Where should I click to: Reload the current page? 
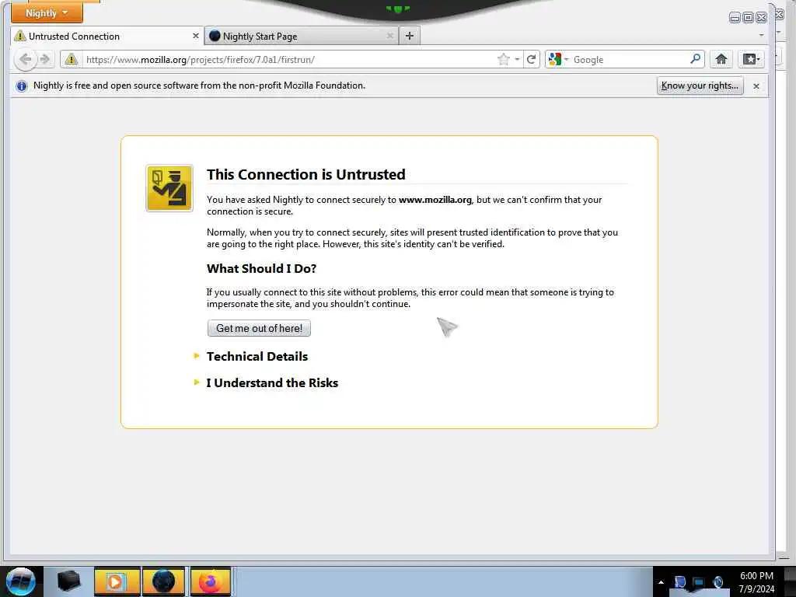click(x=532, y=59)
